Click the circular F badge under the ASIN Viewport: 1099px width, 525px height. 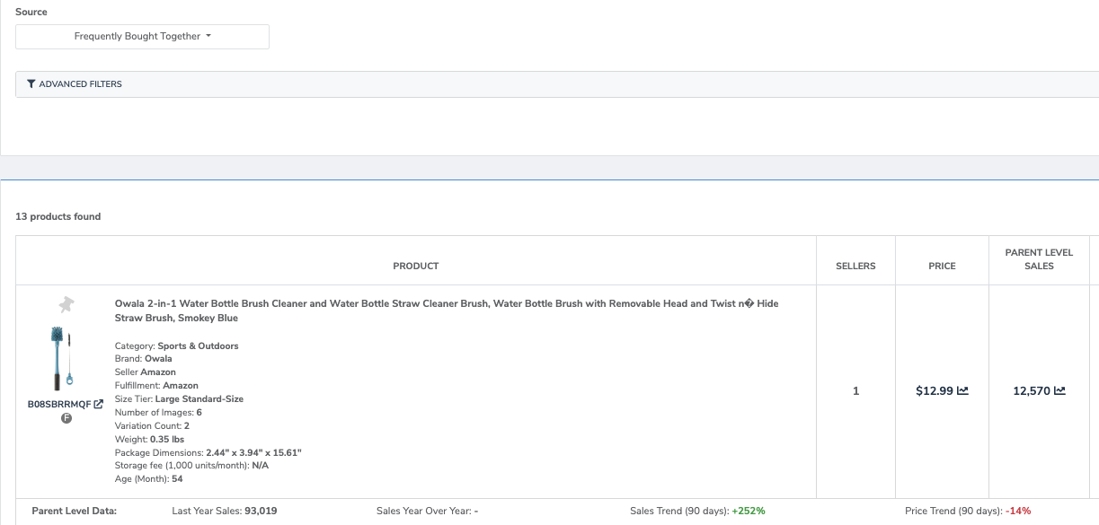tap(66, 418)
